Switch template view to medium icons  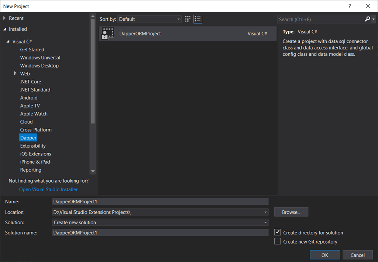point(188,19)
